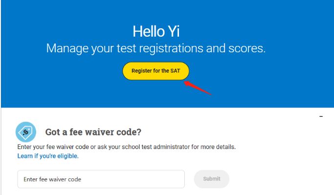Viewport: 334px width, 195px height.
Task: Click the placeholder text in code field
Action: (52, 179)
